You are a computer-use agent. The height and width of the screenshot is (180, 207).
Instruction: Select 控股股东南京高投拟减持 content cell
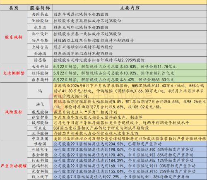pos(130,21)
